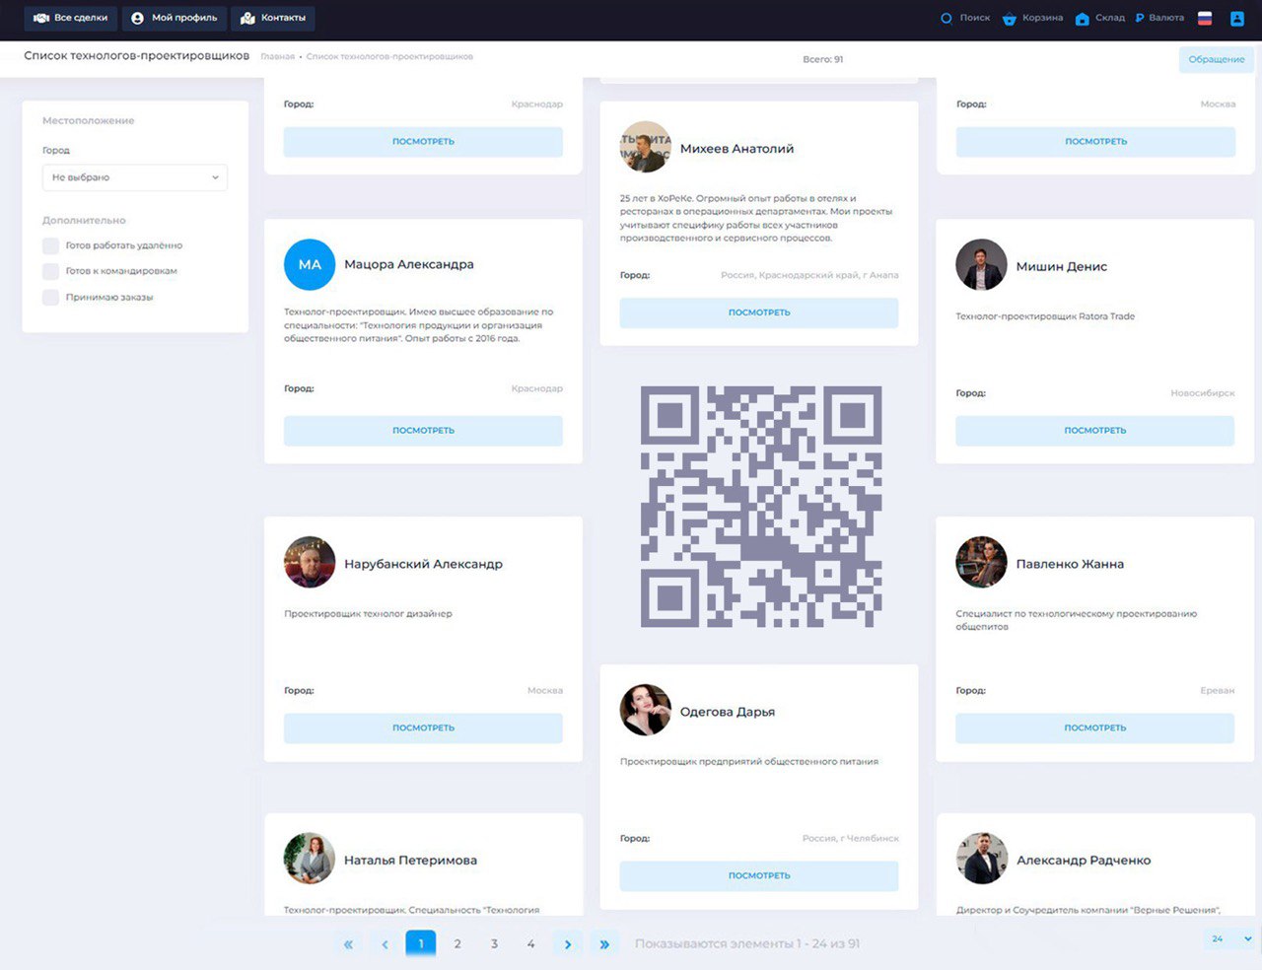Go to last page double-arrow icon
The width and height of the screenshot is (1262, 970).
click(x=604, y=944)
